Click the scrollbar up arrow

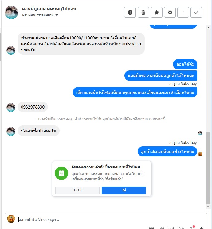coord(208,28)
